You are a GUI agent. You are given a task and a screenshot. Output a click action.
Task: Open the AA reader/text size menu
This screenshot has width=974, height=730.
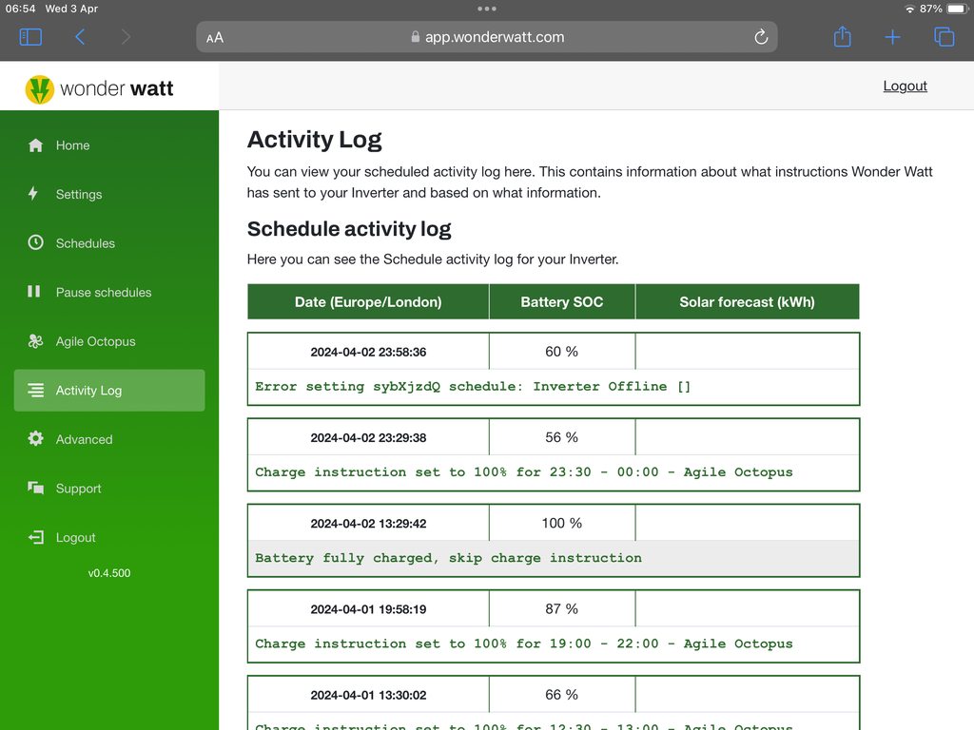(x=215, y=38)
